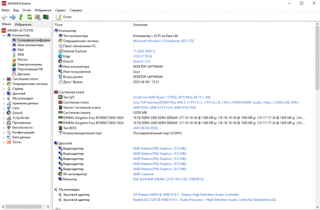Image resolution: width=320 pixels, height=210 pixels.
Task: Select the DESKTOP-UH7NFAM computer name value
Action: tap(148, 66)
